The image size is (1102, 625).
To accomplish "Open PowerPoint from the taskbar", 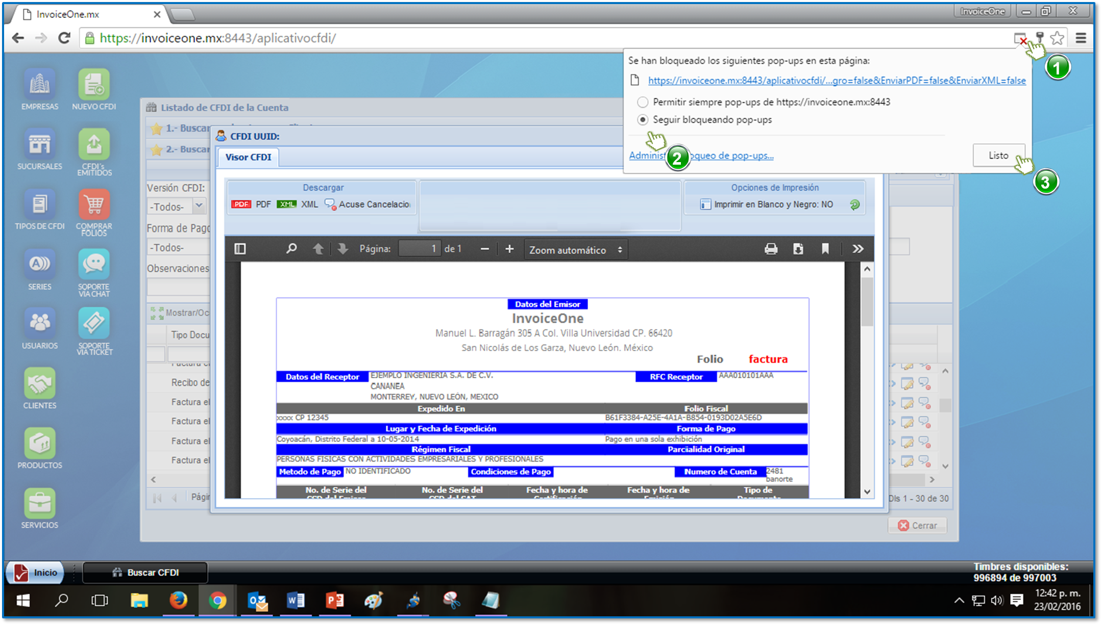I will 335,601.
